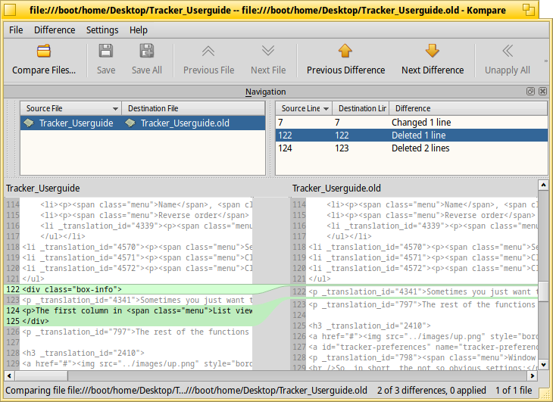Click the horizontal scrollbar left arrow
This screenshot has width=553, height=402.
[9, 376]
